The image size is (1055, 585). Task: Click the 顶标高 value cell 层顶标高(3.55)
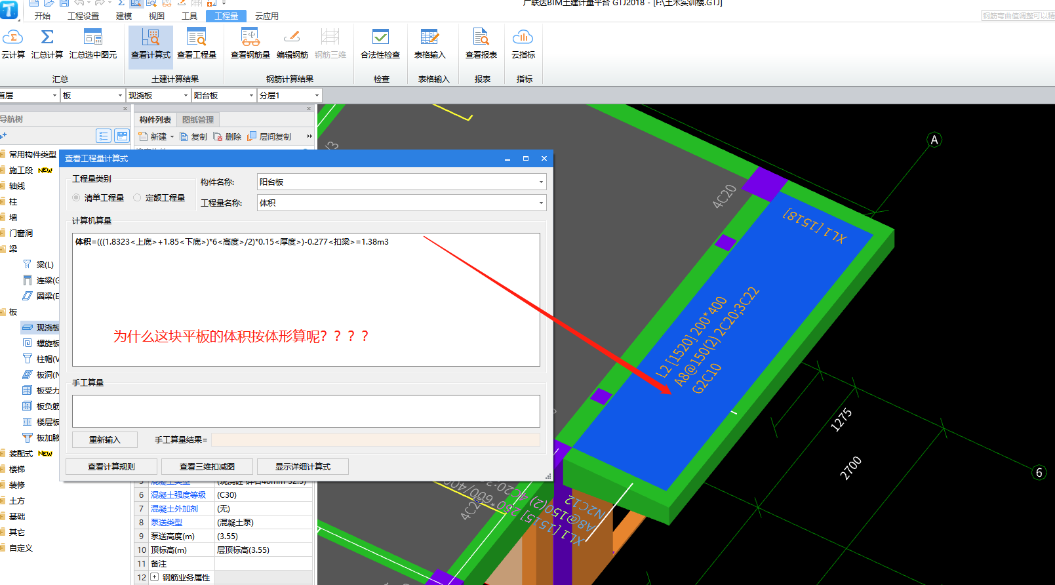(264, 550)
